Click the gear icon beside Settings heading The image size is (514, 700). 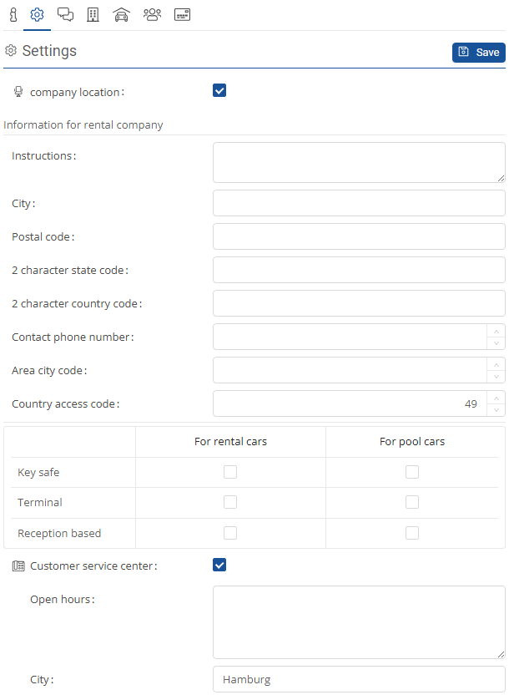coord(11,51)
